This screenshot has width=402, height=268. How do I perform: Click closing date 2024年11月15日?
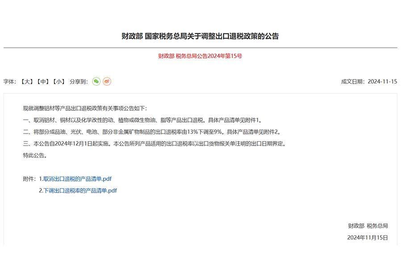pos(368,238)
